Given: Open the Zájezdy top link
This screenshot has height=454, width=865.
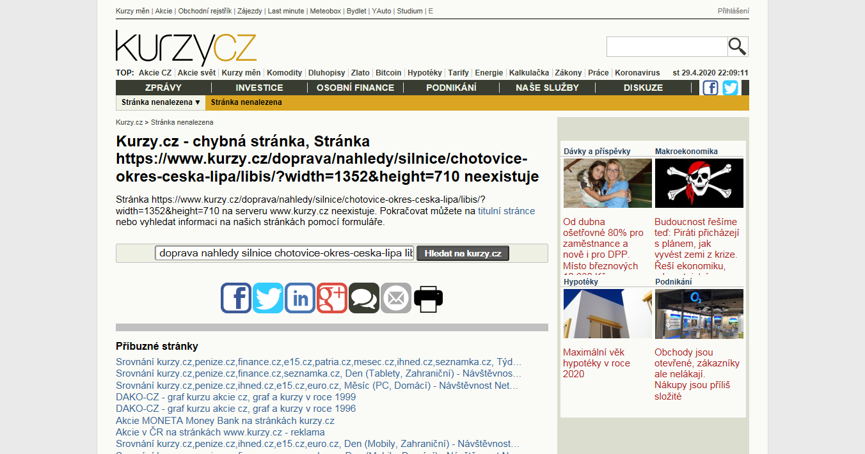Looking at the screenshot, I should point(250,11).
